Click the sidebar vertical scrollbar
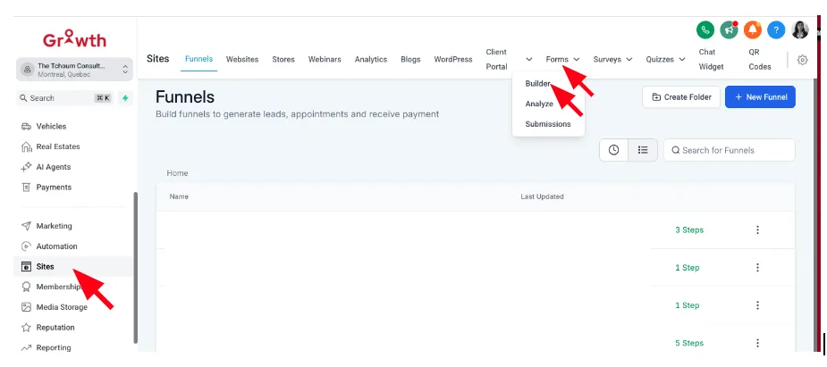 (136, 268)
